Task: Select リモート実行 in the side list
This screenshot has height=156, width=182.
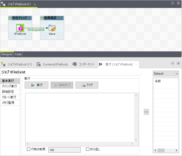Action: (10, 97)
